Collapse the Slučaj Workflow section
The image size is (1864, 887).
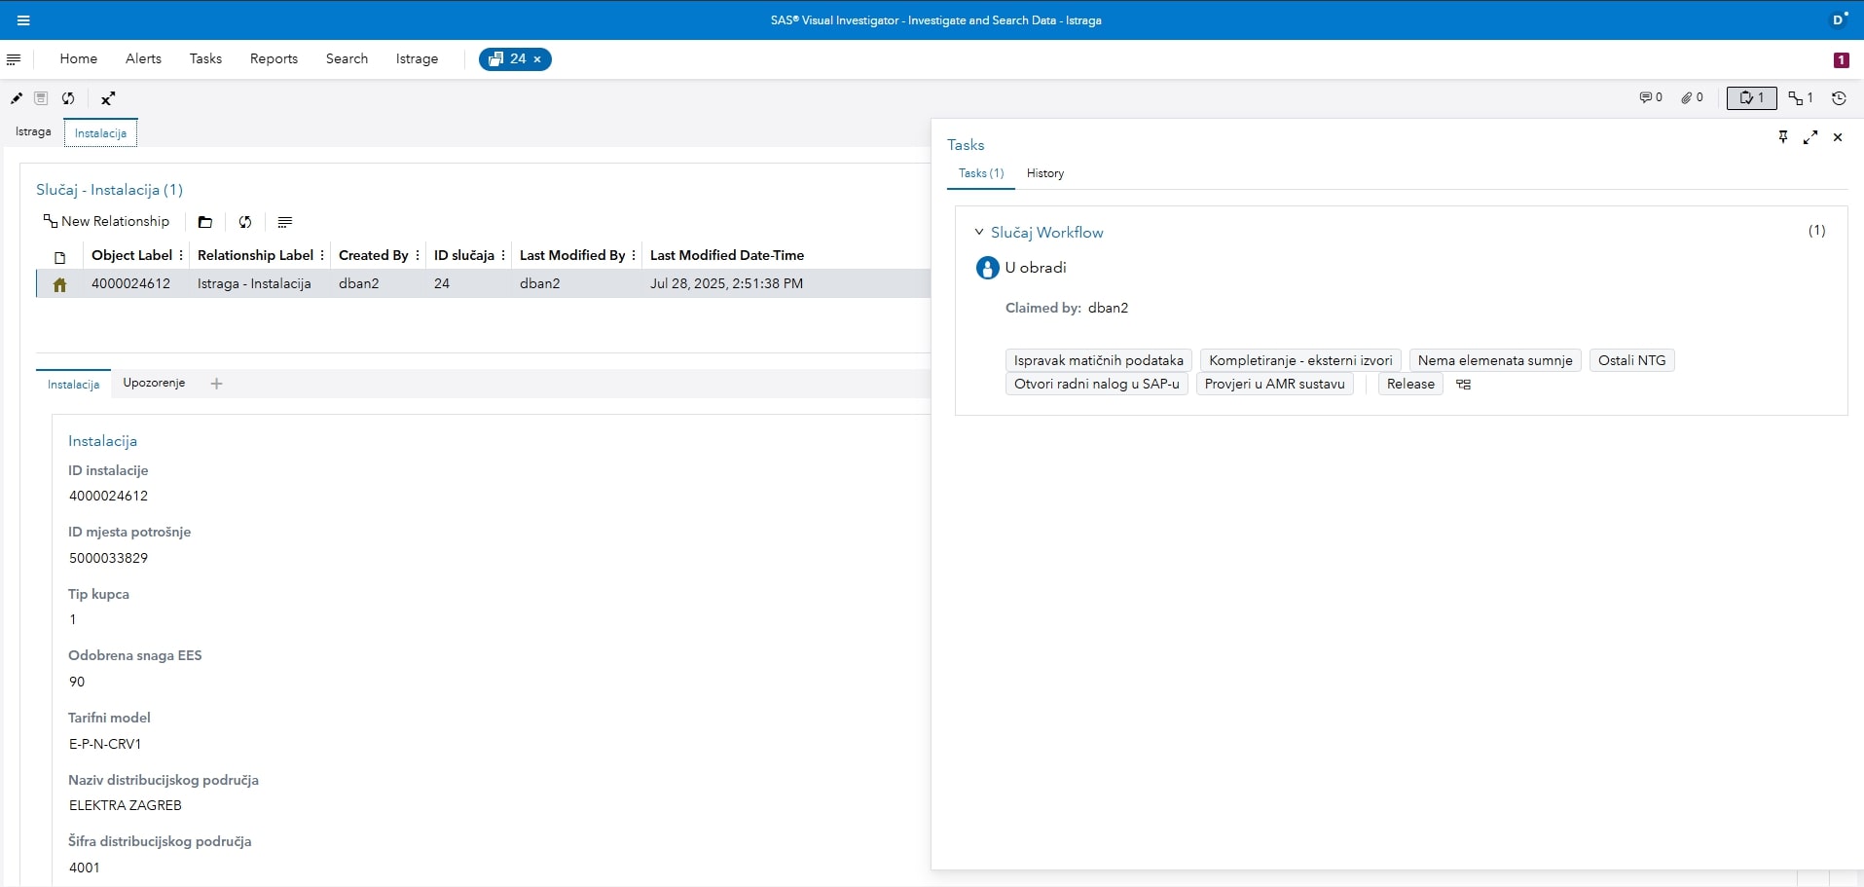pyautogui.click(x=979, y=233)
